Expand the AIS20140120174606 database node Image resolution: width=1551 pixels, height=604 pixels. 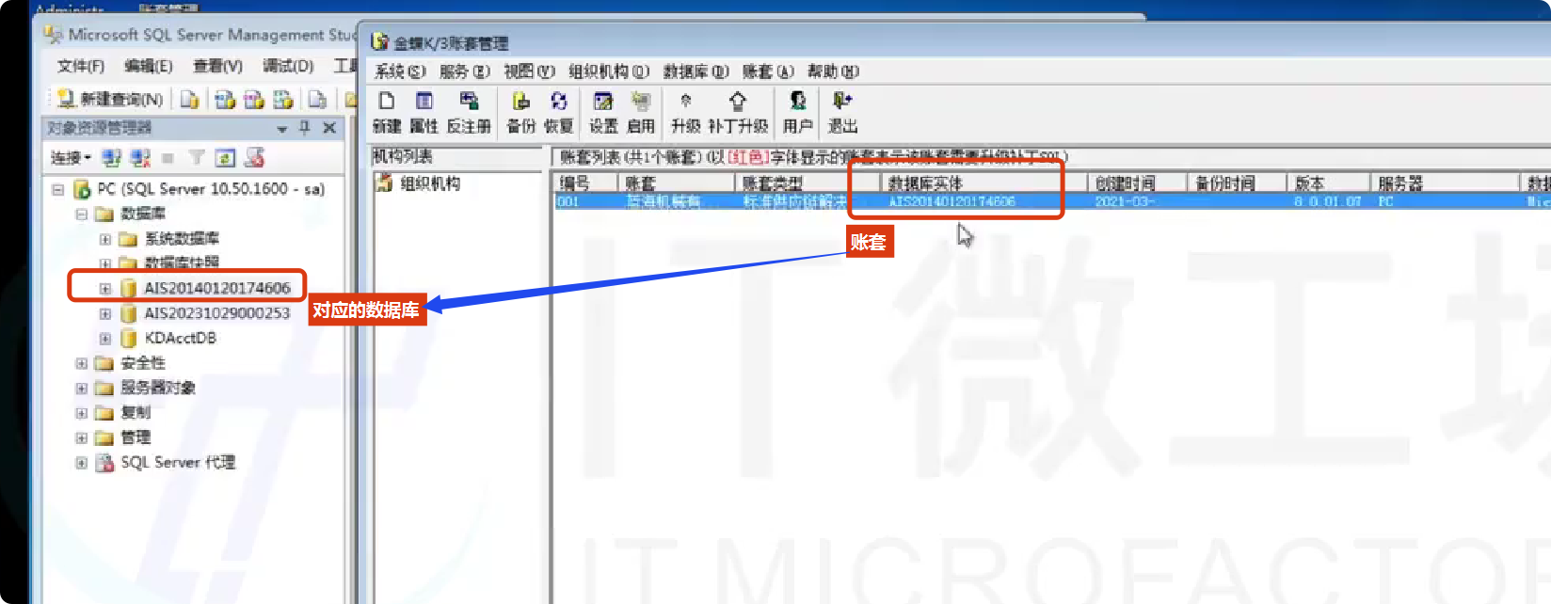point(105,288)
